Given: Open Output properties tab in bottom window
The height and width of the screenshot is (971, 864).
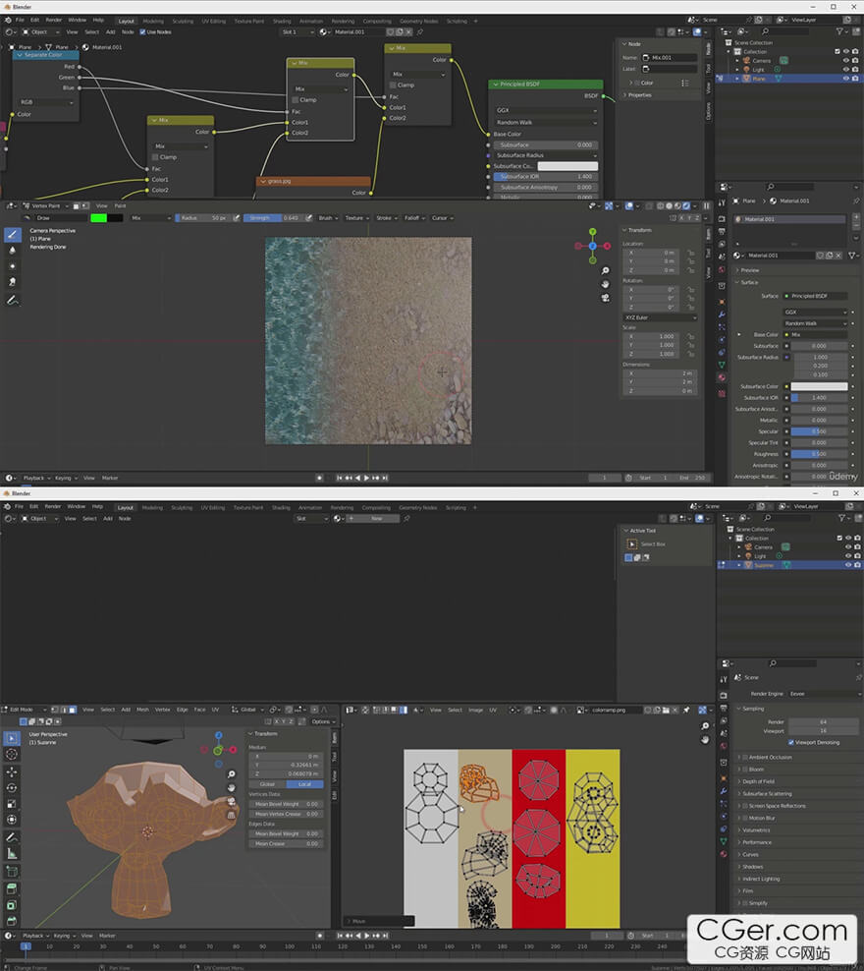Looking at the screenshot, I should pyautogui.click(x=723, y=708).
